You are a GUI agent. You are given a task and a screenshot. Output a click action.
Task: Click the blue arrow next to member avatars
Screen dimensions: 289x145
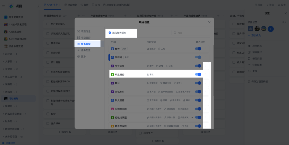click(271, 29)
